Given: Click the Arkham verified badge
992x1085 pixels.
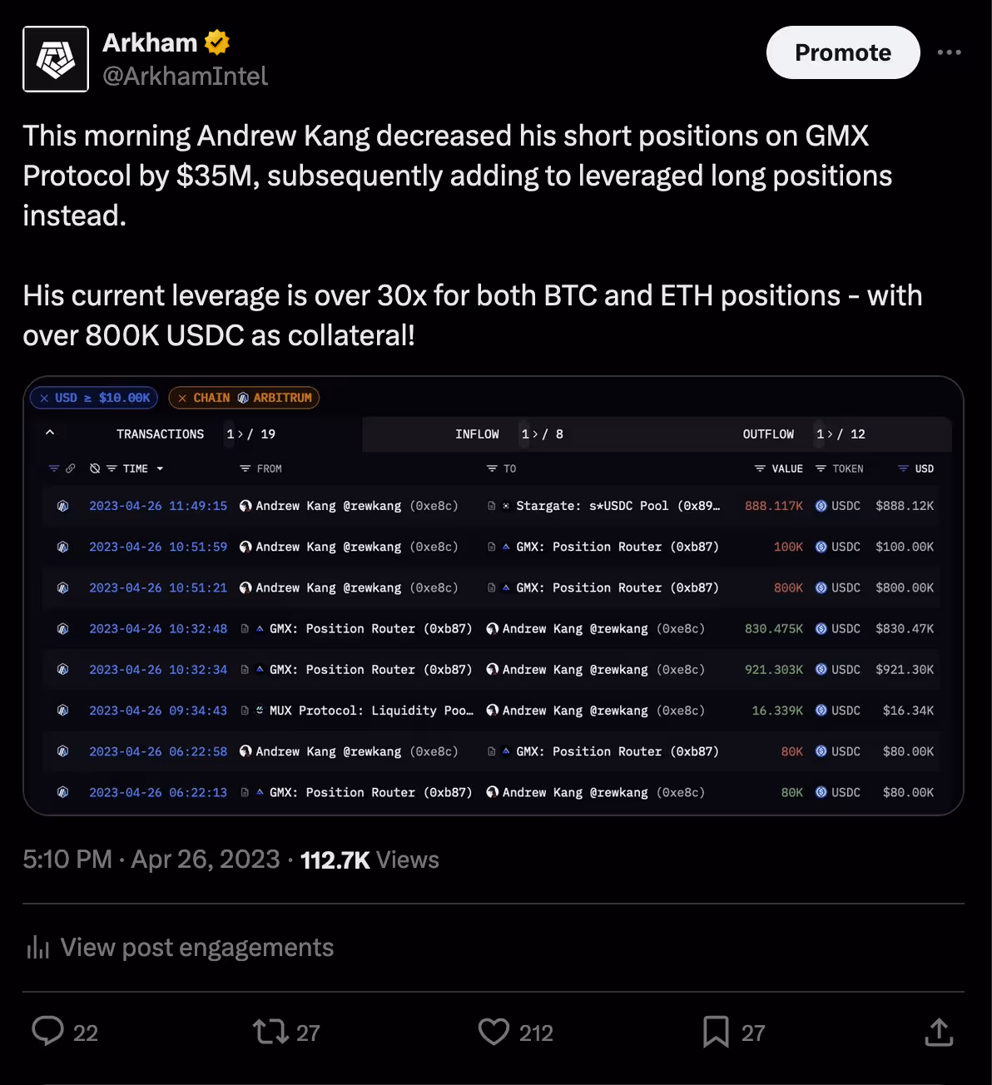Looking at the screenshot, I should tap(216, 42).
